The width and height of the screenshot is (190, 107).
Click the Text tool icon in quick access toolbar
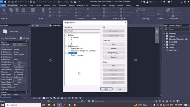55,2
